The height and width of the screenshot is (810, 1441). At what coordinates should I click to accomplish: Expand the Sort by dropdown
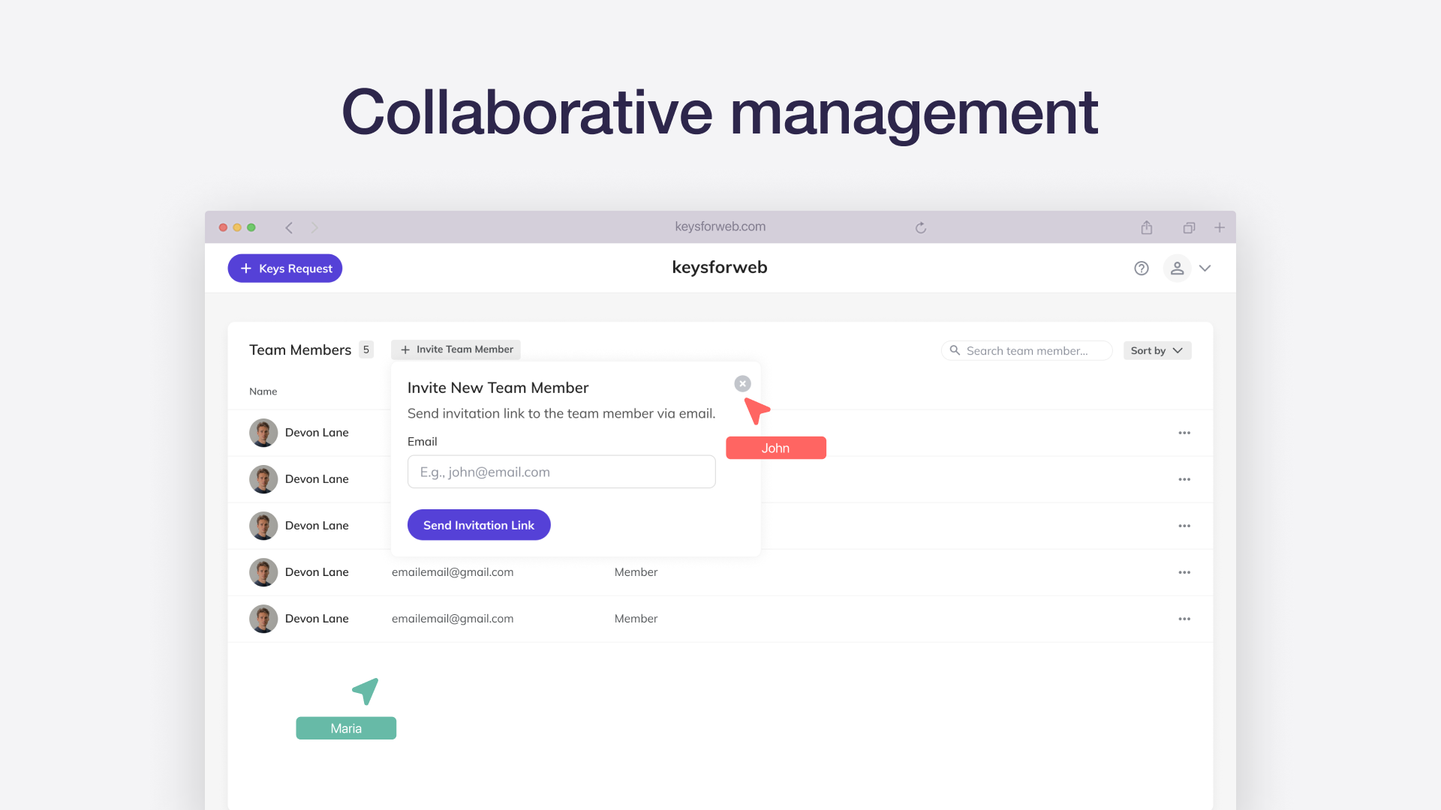click(x=1157, y=350)
